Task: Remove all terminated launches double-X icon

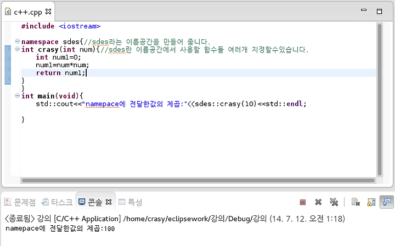Action: coord(334,202)
